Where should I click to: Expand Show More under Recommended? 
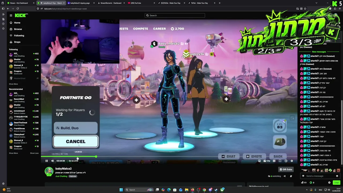[x=13, y=153]
